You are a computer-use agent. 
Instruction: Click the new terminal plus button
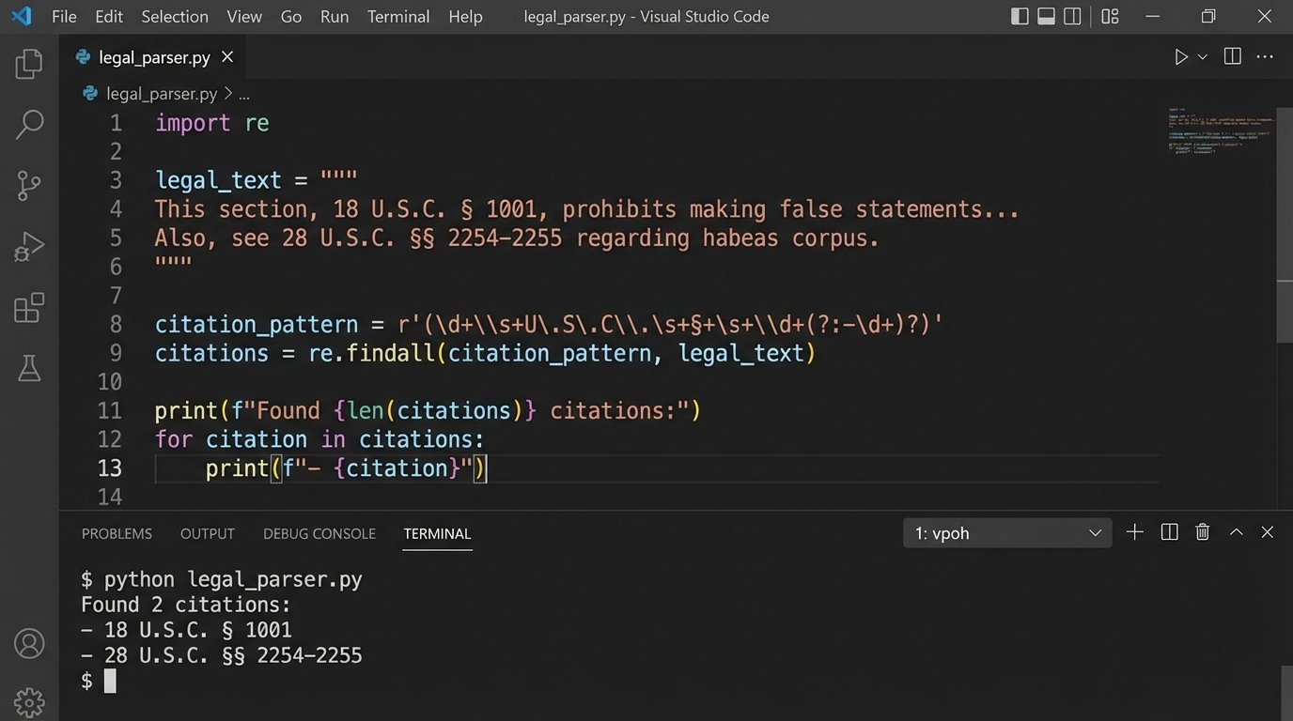click(x=1134, y=532)
